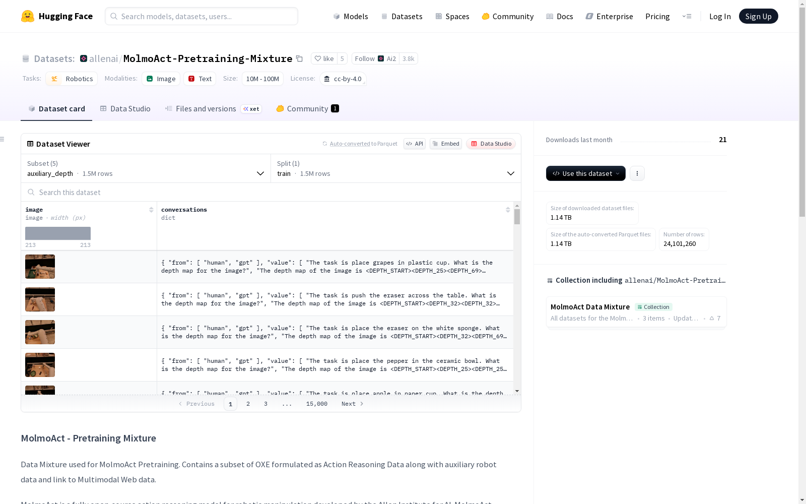Click the Log In link
Image resolution: width=806 pixels, height=504 pixels.
click(720, 16)
